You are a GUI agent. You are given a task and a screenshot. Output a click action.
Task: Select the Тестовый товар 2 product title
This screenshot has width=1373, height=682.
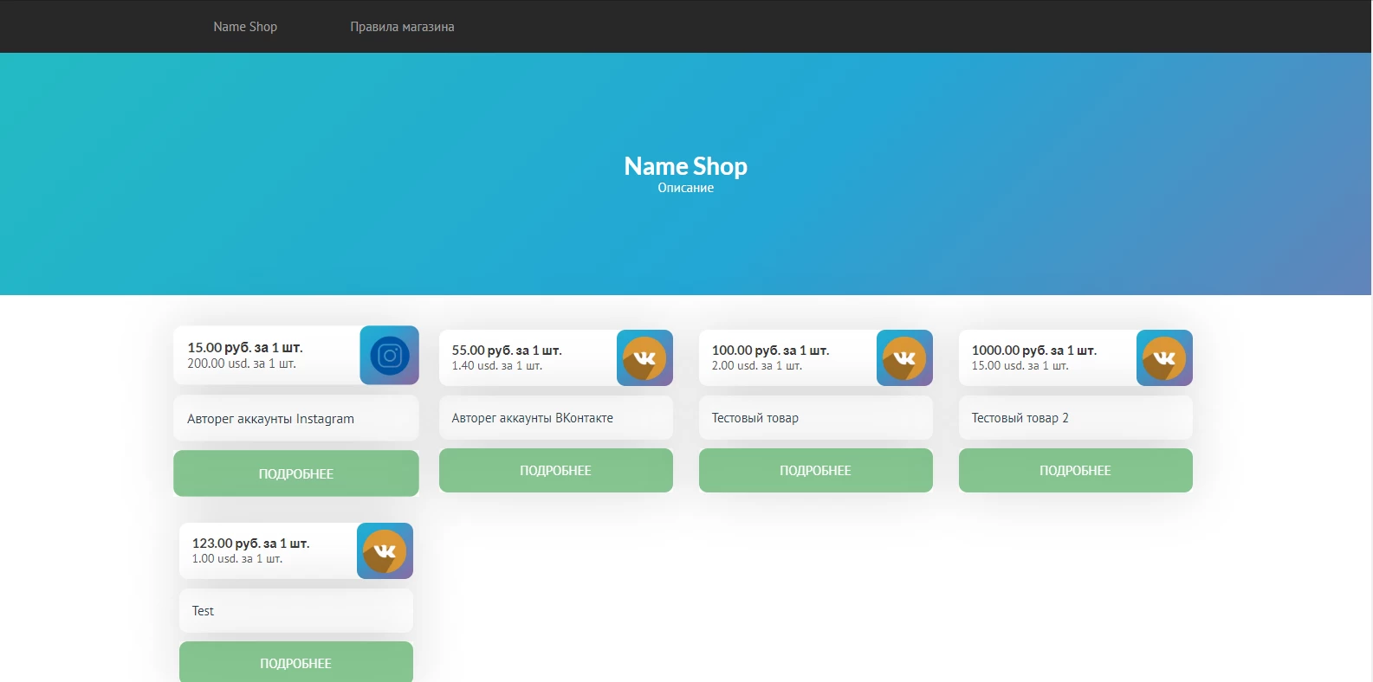coord(1020,418)
